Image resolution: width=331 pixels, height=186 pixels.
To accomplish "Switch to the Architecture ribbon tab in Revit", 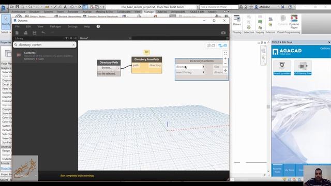I will (19, 11).
